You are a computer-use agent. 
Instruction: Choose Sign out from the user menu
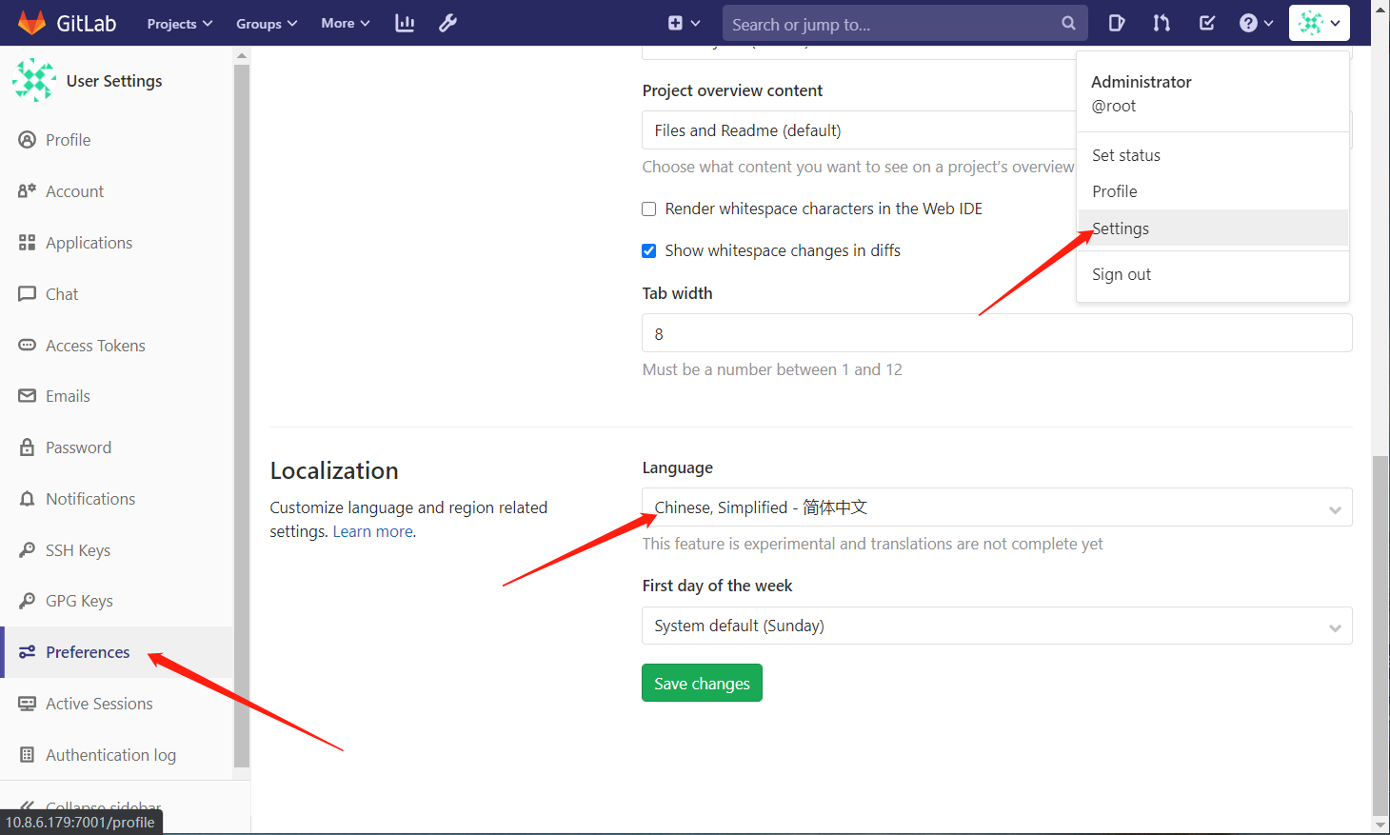(1121, 273)
